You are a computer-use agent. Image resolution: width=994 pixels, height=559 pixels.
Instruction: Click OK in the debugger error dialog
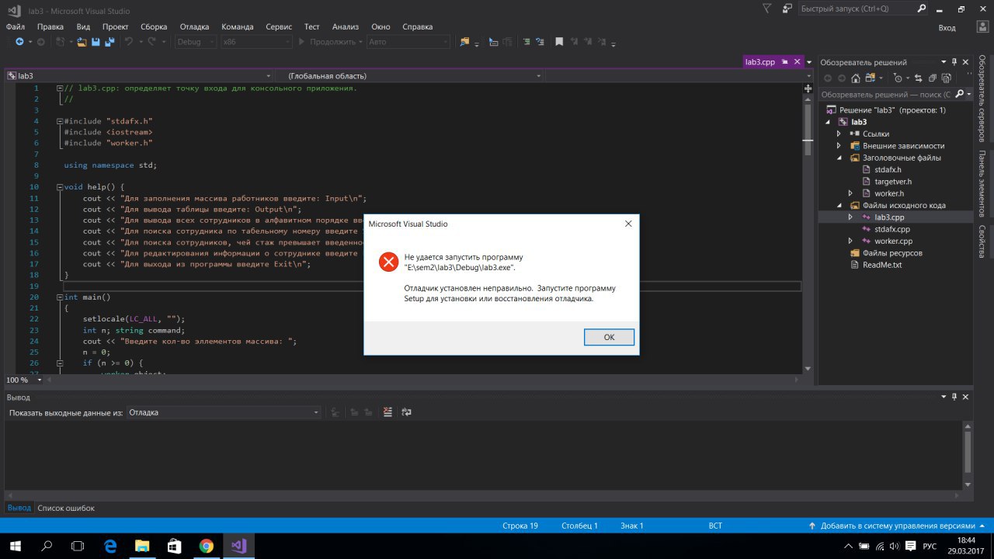[609, 337]
